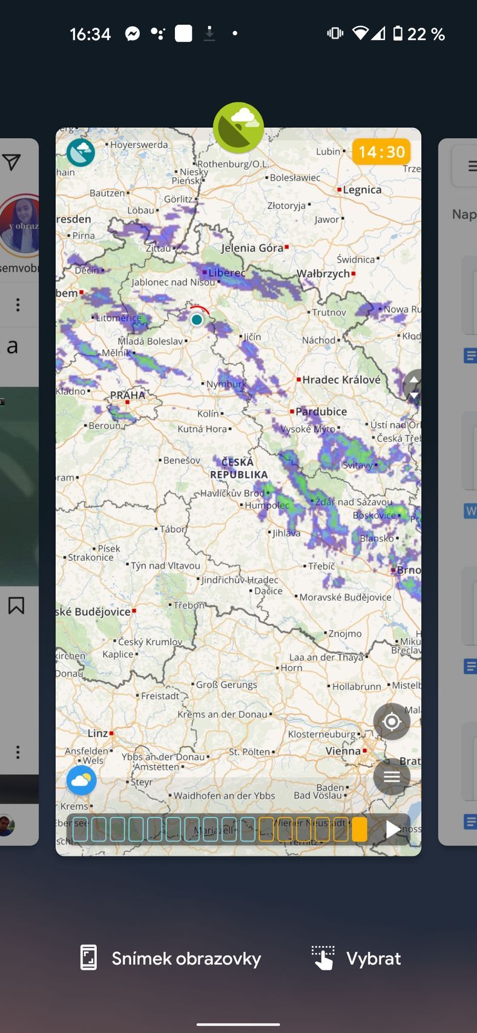Open the map hamburger menu button
477x1033 pixels.
click(392, 777)
